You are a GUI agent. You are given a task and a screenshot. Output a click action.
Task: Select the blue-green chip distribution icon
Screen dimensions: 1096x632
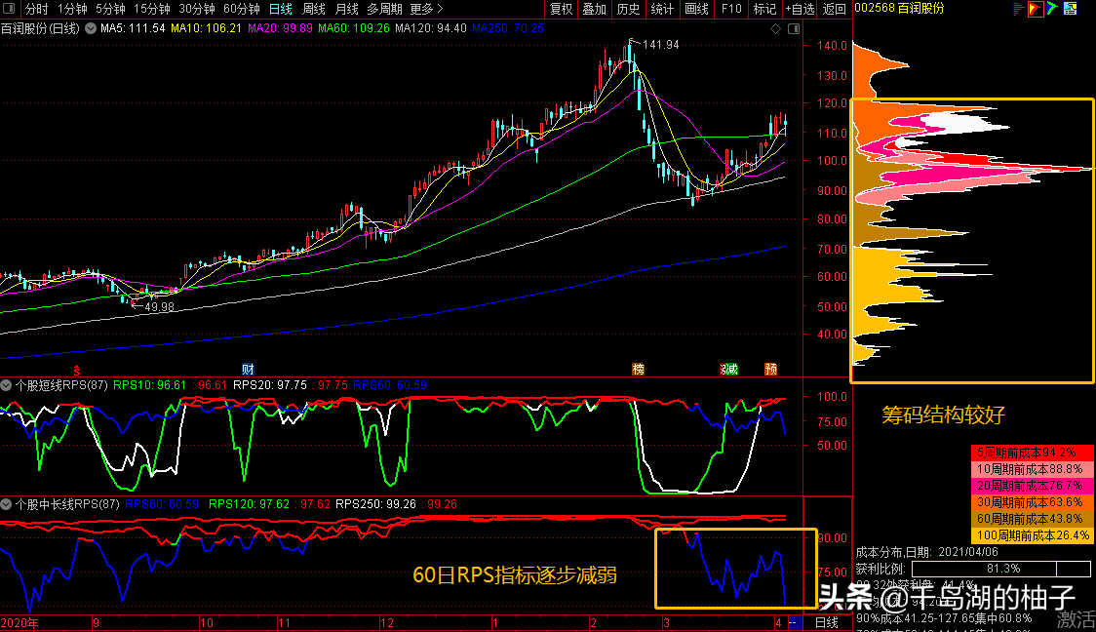[1052, 9]
